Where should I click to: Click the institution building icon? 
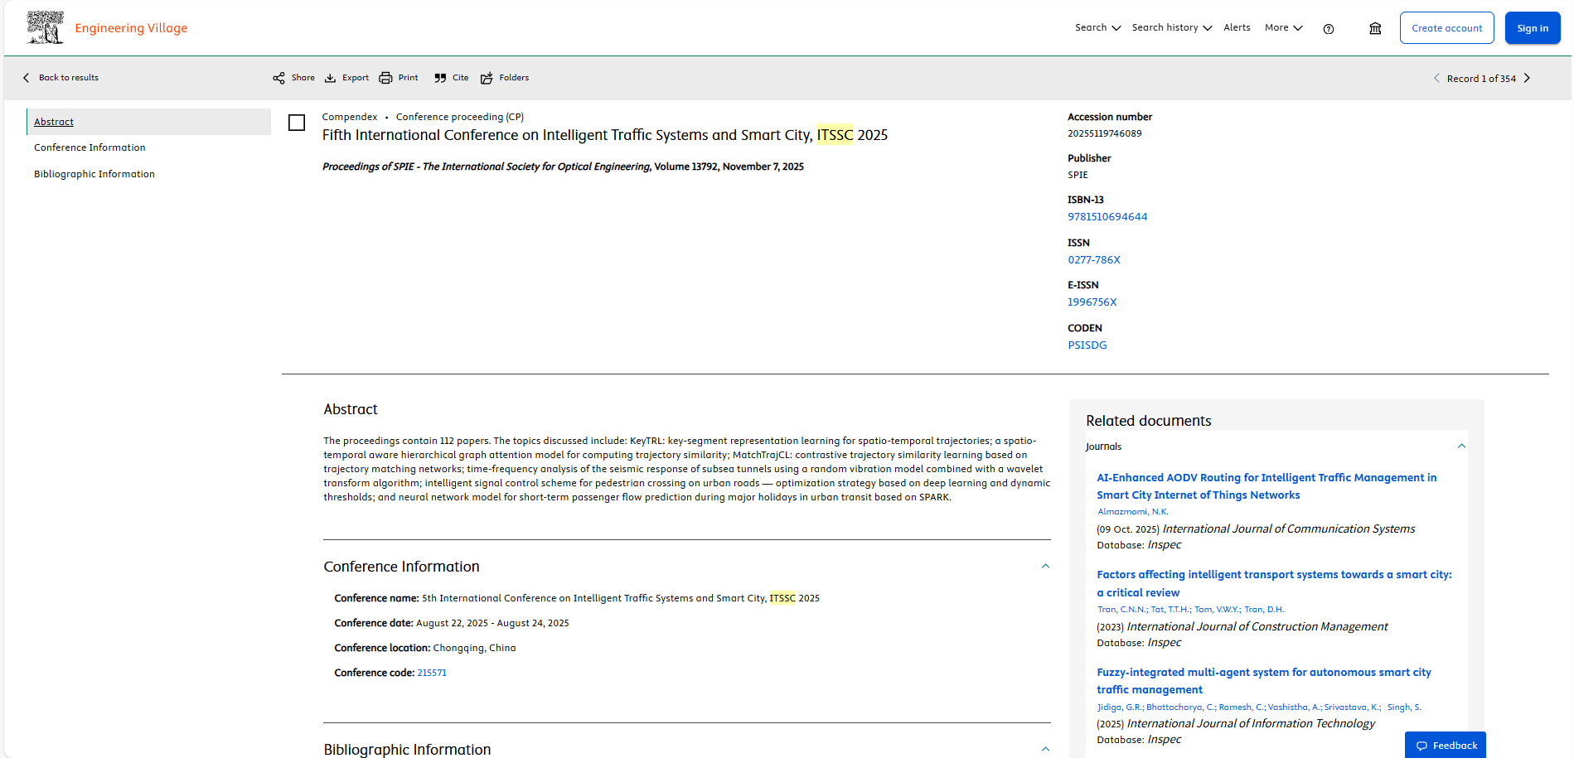[x=1375, y=28]
